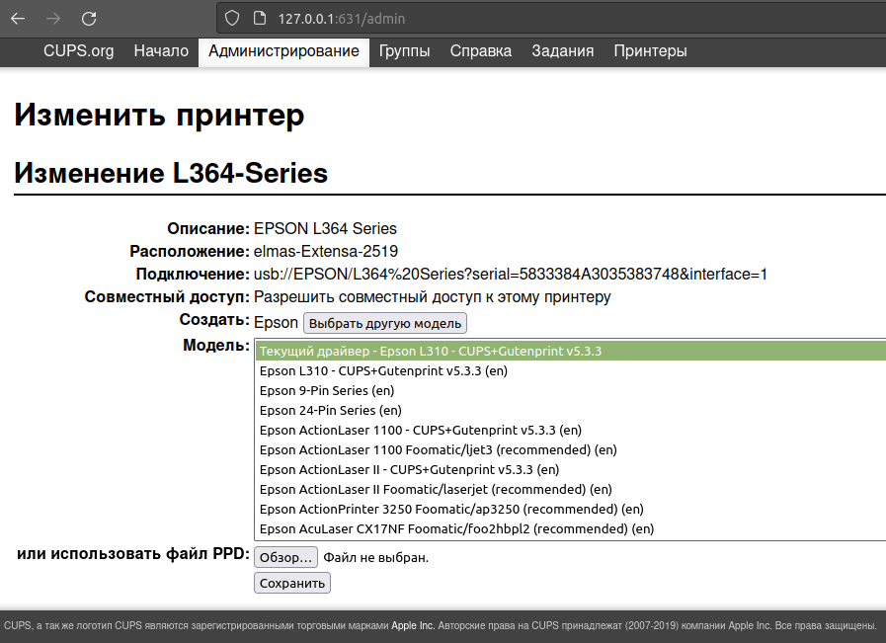Open the CUPS.org navigation link

tap(79, 50)
